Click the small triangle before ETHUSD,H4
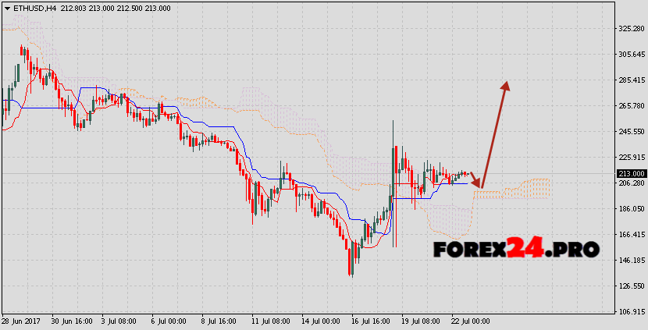 [5, 7]
